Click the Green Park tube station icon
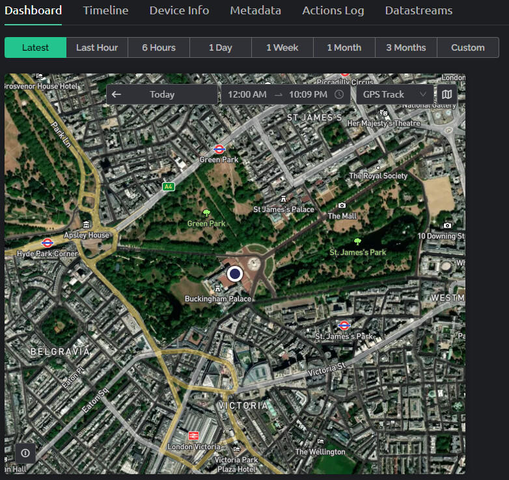This screenshot has width=509, height=480. pyautogui.click(x=219, y=149)
